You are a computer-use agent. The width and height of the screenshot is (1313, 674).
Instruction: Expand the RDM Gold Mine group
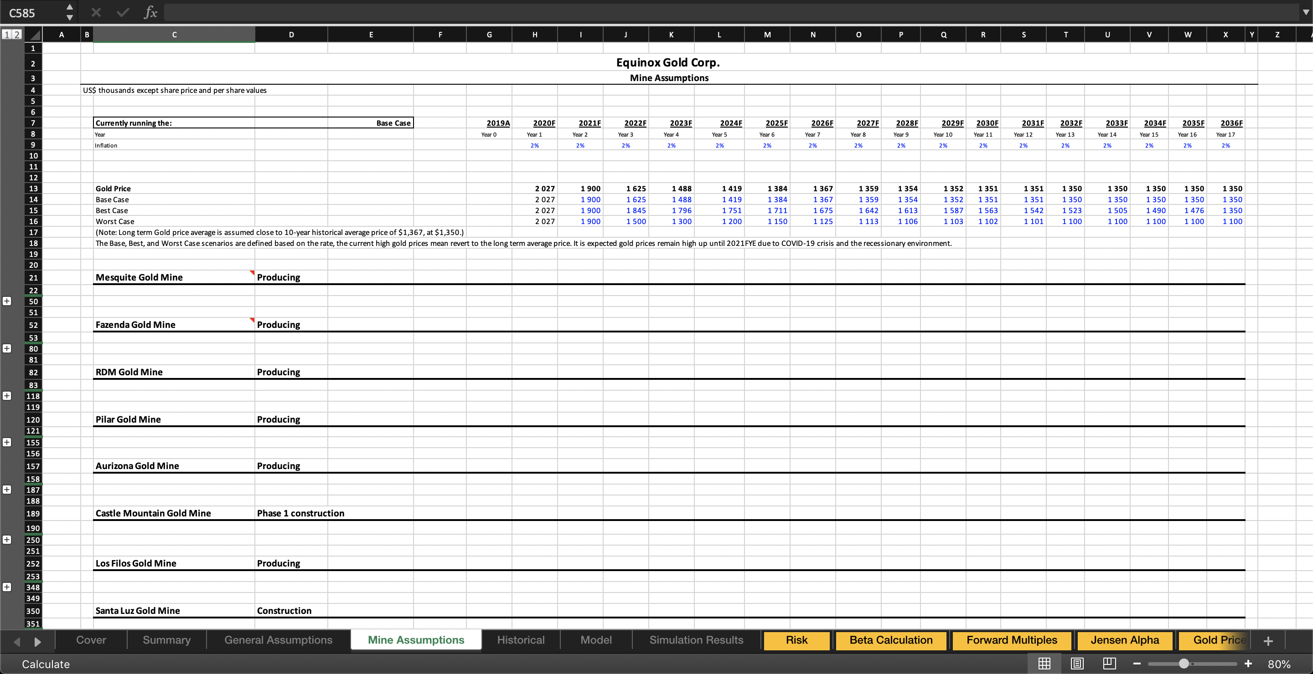[7, 396]
